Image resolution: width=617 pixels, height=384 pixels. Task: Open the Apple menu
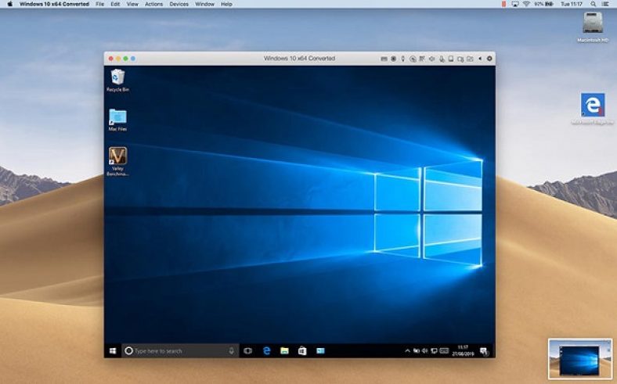10,4
